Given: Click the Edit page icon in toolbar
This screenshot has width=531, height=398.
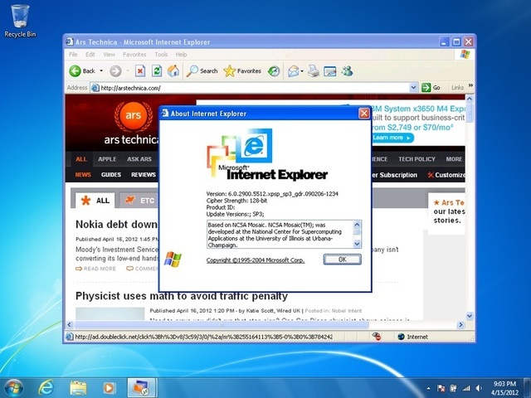Looking at the screenshot, I should pyautogui.click(x=330, y=71).
